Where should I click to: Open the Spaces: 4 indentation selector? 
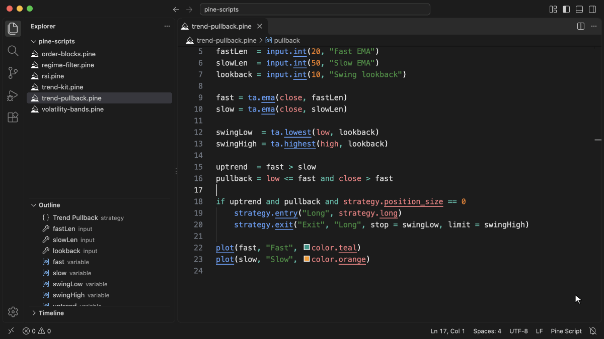point(487,331)
